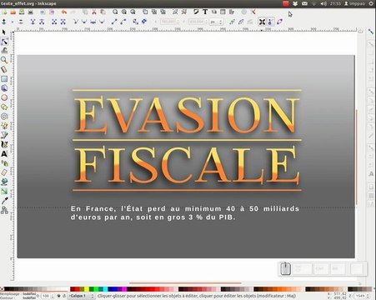376x300 pixels.
Task: Select the Gradient tool
Action: [4, 192]
